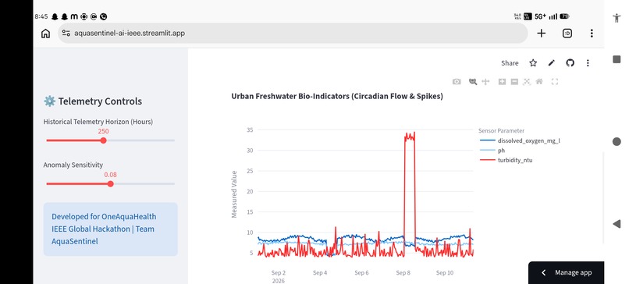This screenshot has height=284, width=629.
Task: Click the '35' y-axis tick label
Action: pos(250,130)
